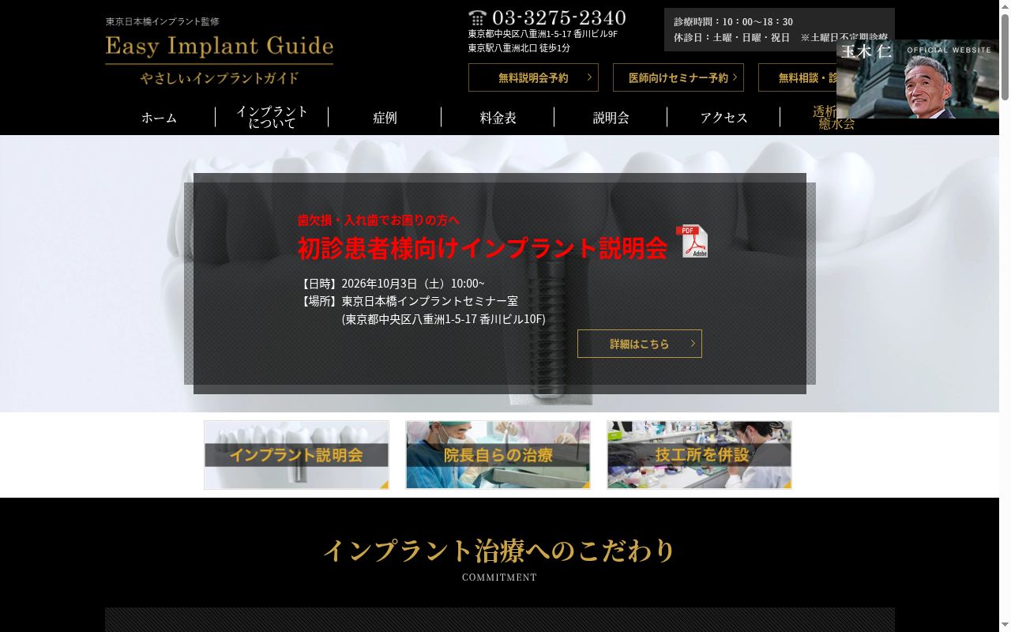Open ホーム menu item
The height and width of the screenshot is (632, 1011).
[160, 118]
